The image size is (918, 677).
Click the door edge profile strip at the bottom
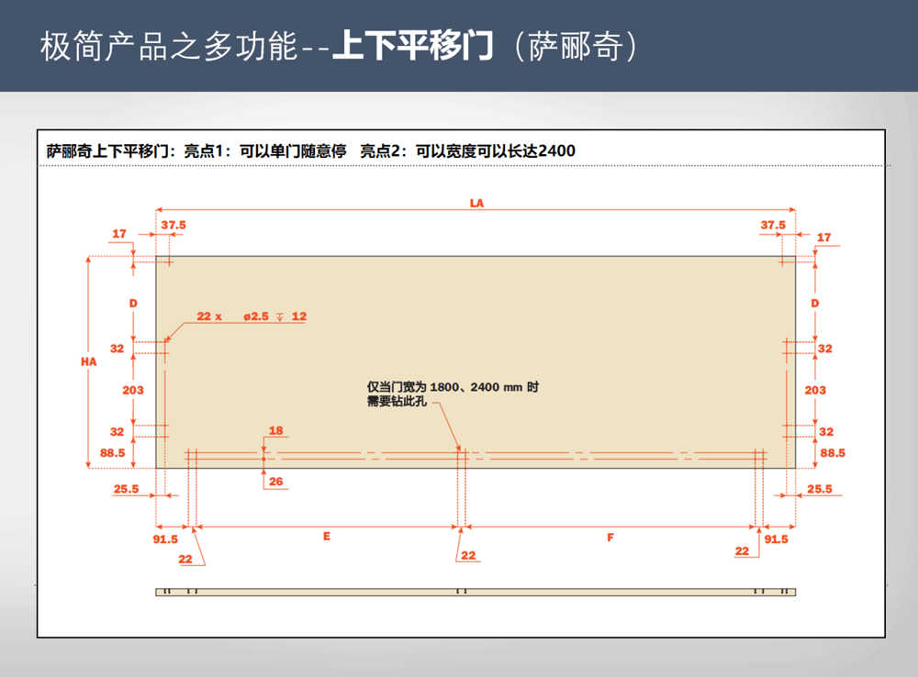(476, 592)
